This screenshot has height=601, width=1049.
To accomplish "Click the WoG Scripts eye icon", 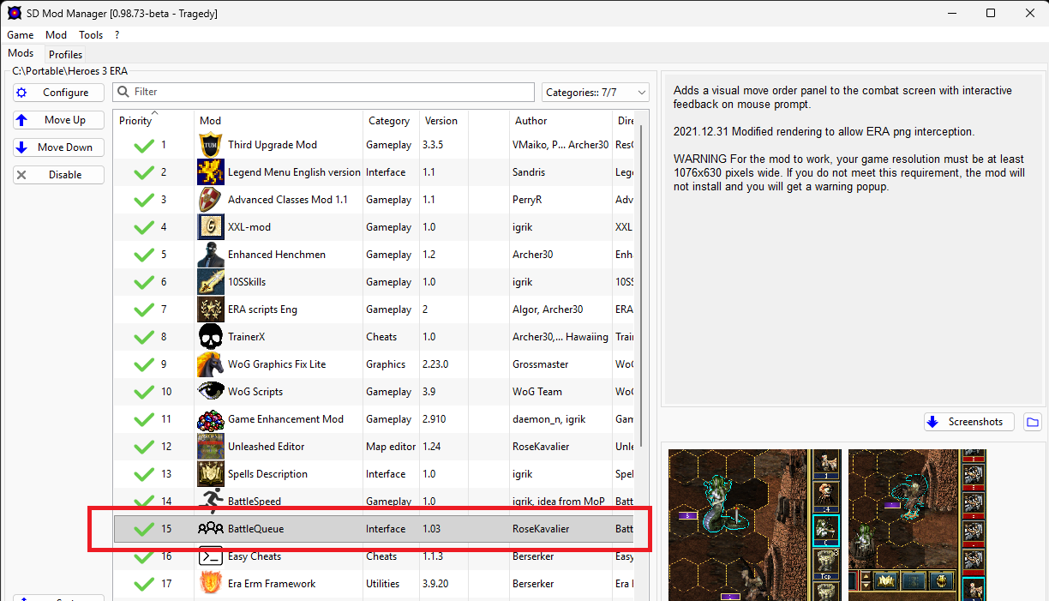I will pyautogui.click(x=211, y=392).
